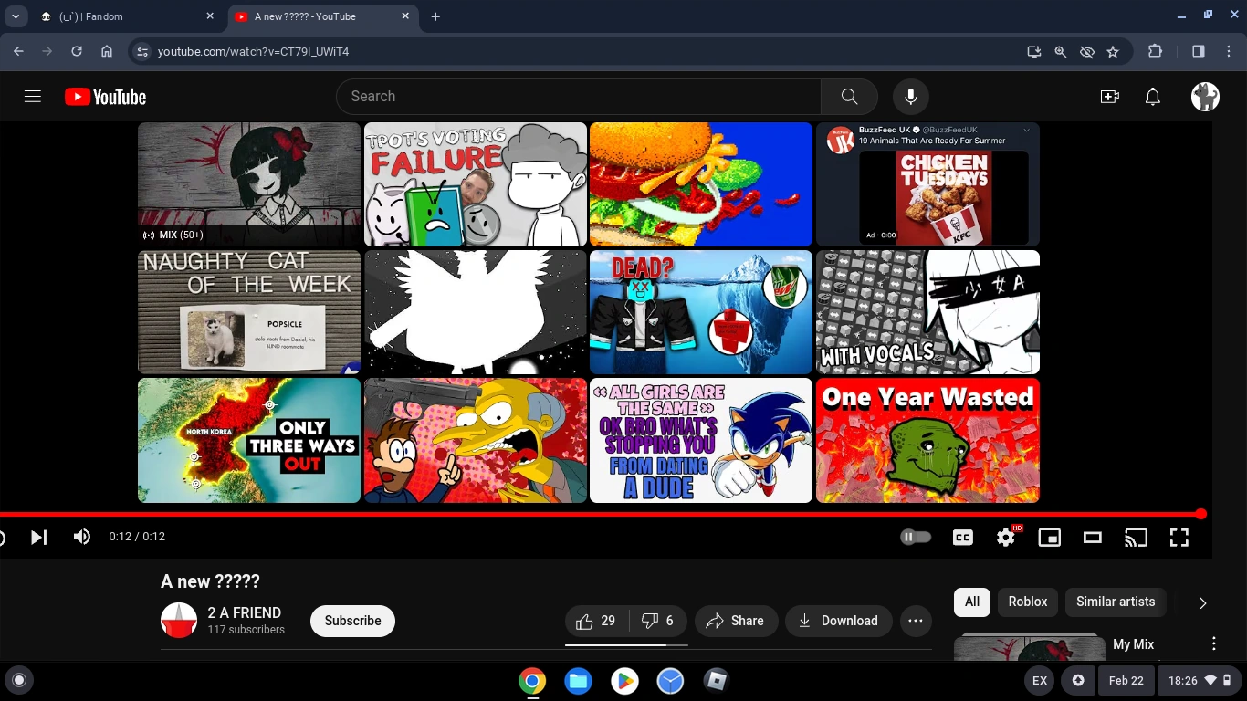Start a voice search with the microphone icon

pyautogui.click(x=910, y=96)
